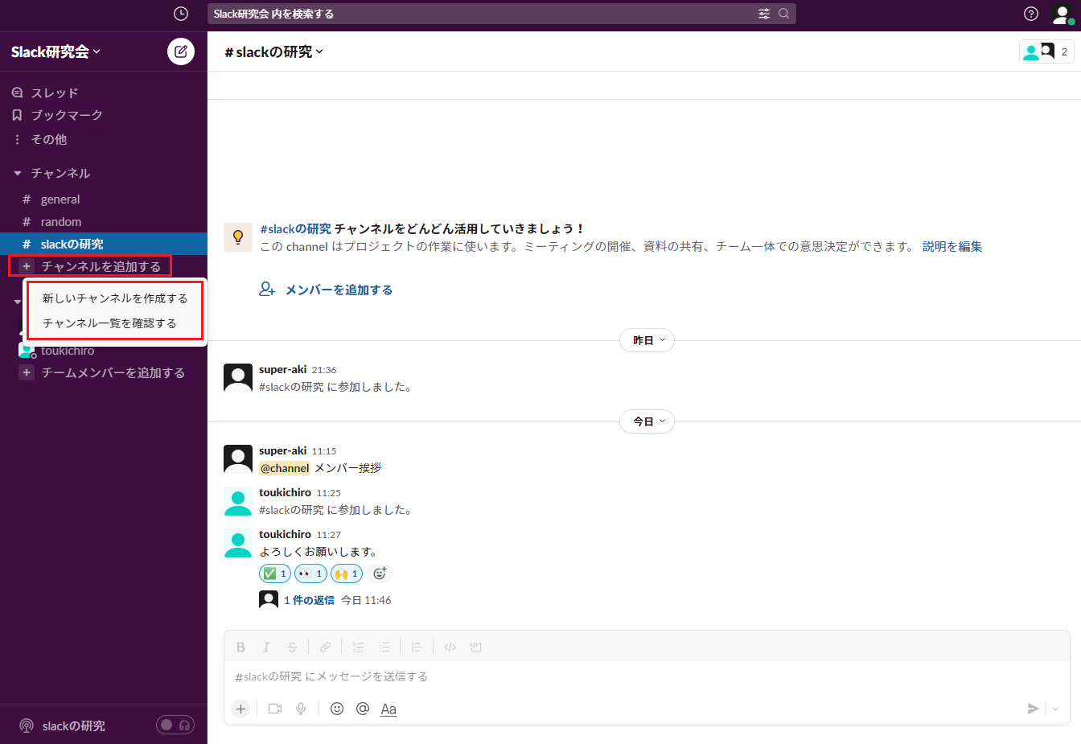Click the help question mark icon
Screen dimensions: 1081x744
pos(1030,14)
